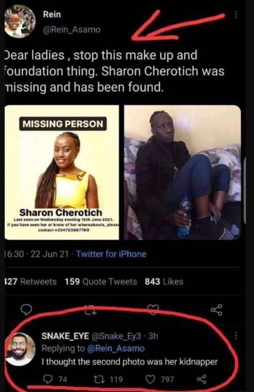Image resolution: width=254 pixels, height=392 pixels.
Task: Retweet the SNAKE_EYE reply showing 119
Action: (108, 379)
